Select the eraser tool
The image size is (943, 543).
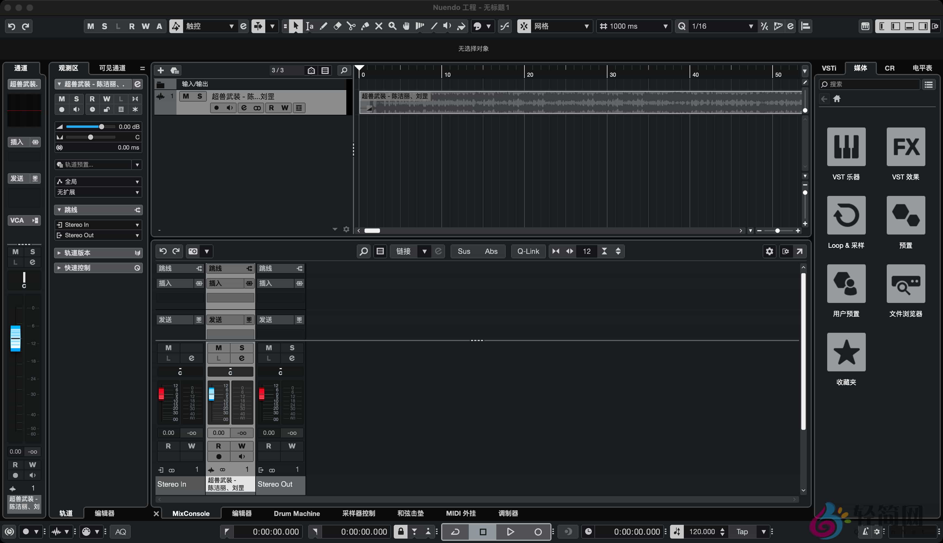pyautogui.click(x=337, y=26)
